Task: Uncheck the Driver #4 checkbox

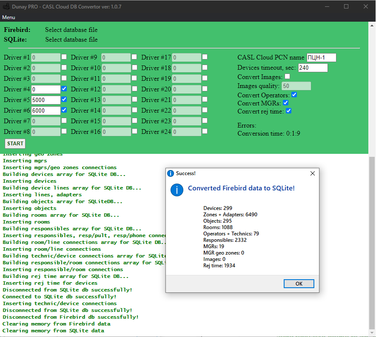Action: point(64,89)
